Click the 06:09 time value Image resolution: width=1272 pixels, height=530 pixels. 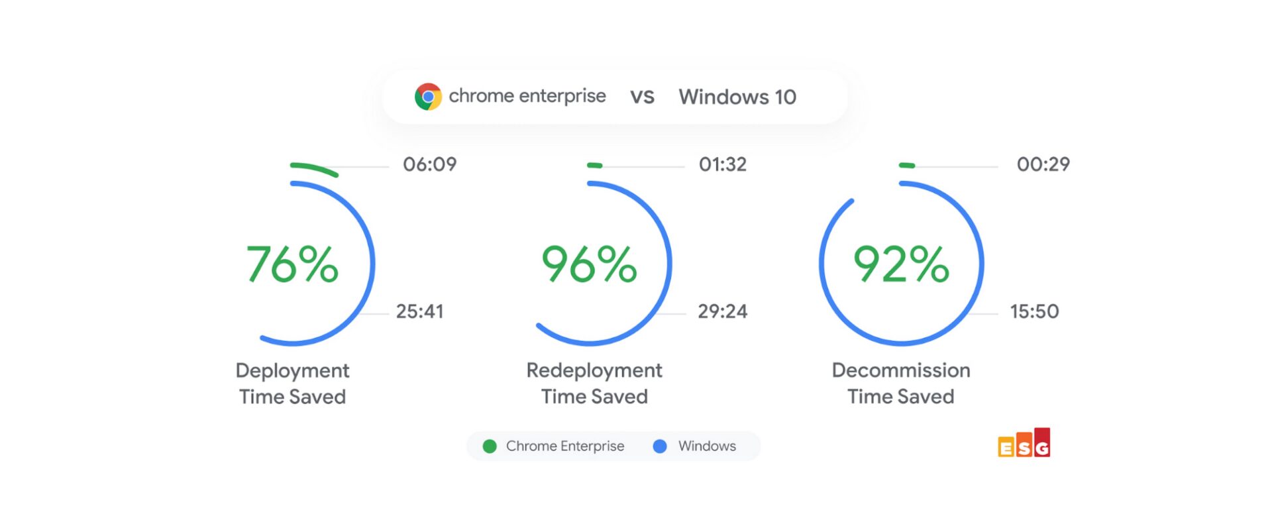tap(430, 164)
